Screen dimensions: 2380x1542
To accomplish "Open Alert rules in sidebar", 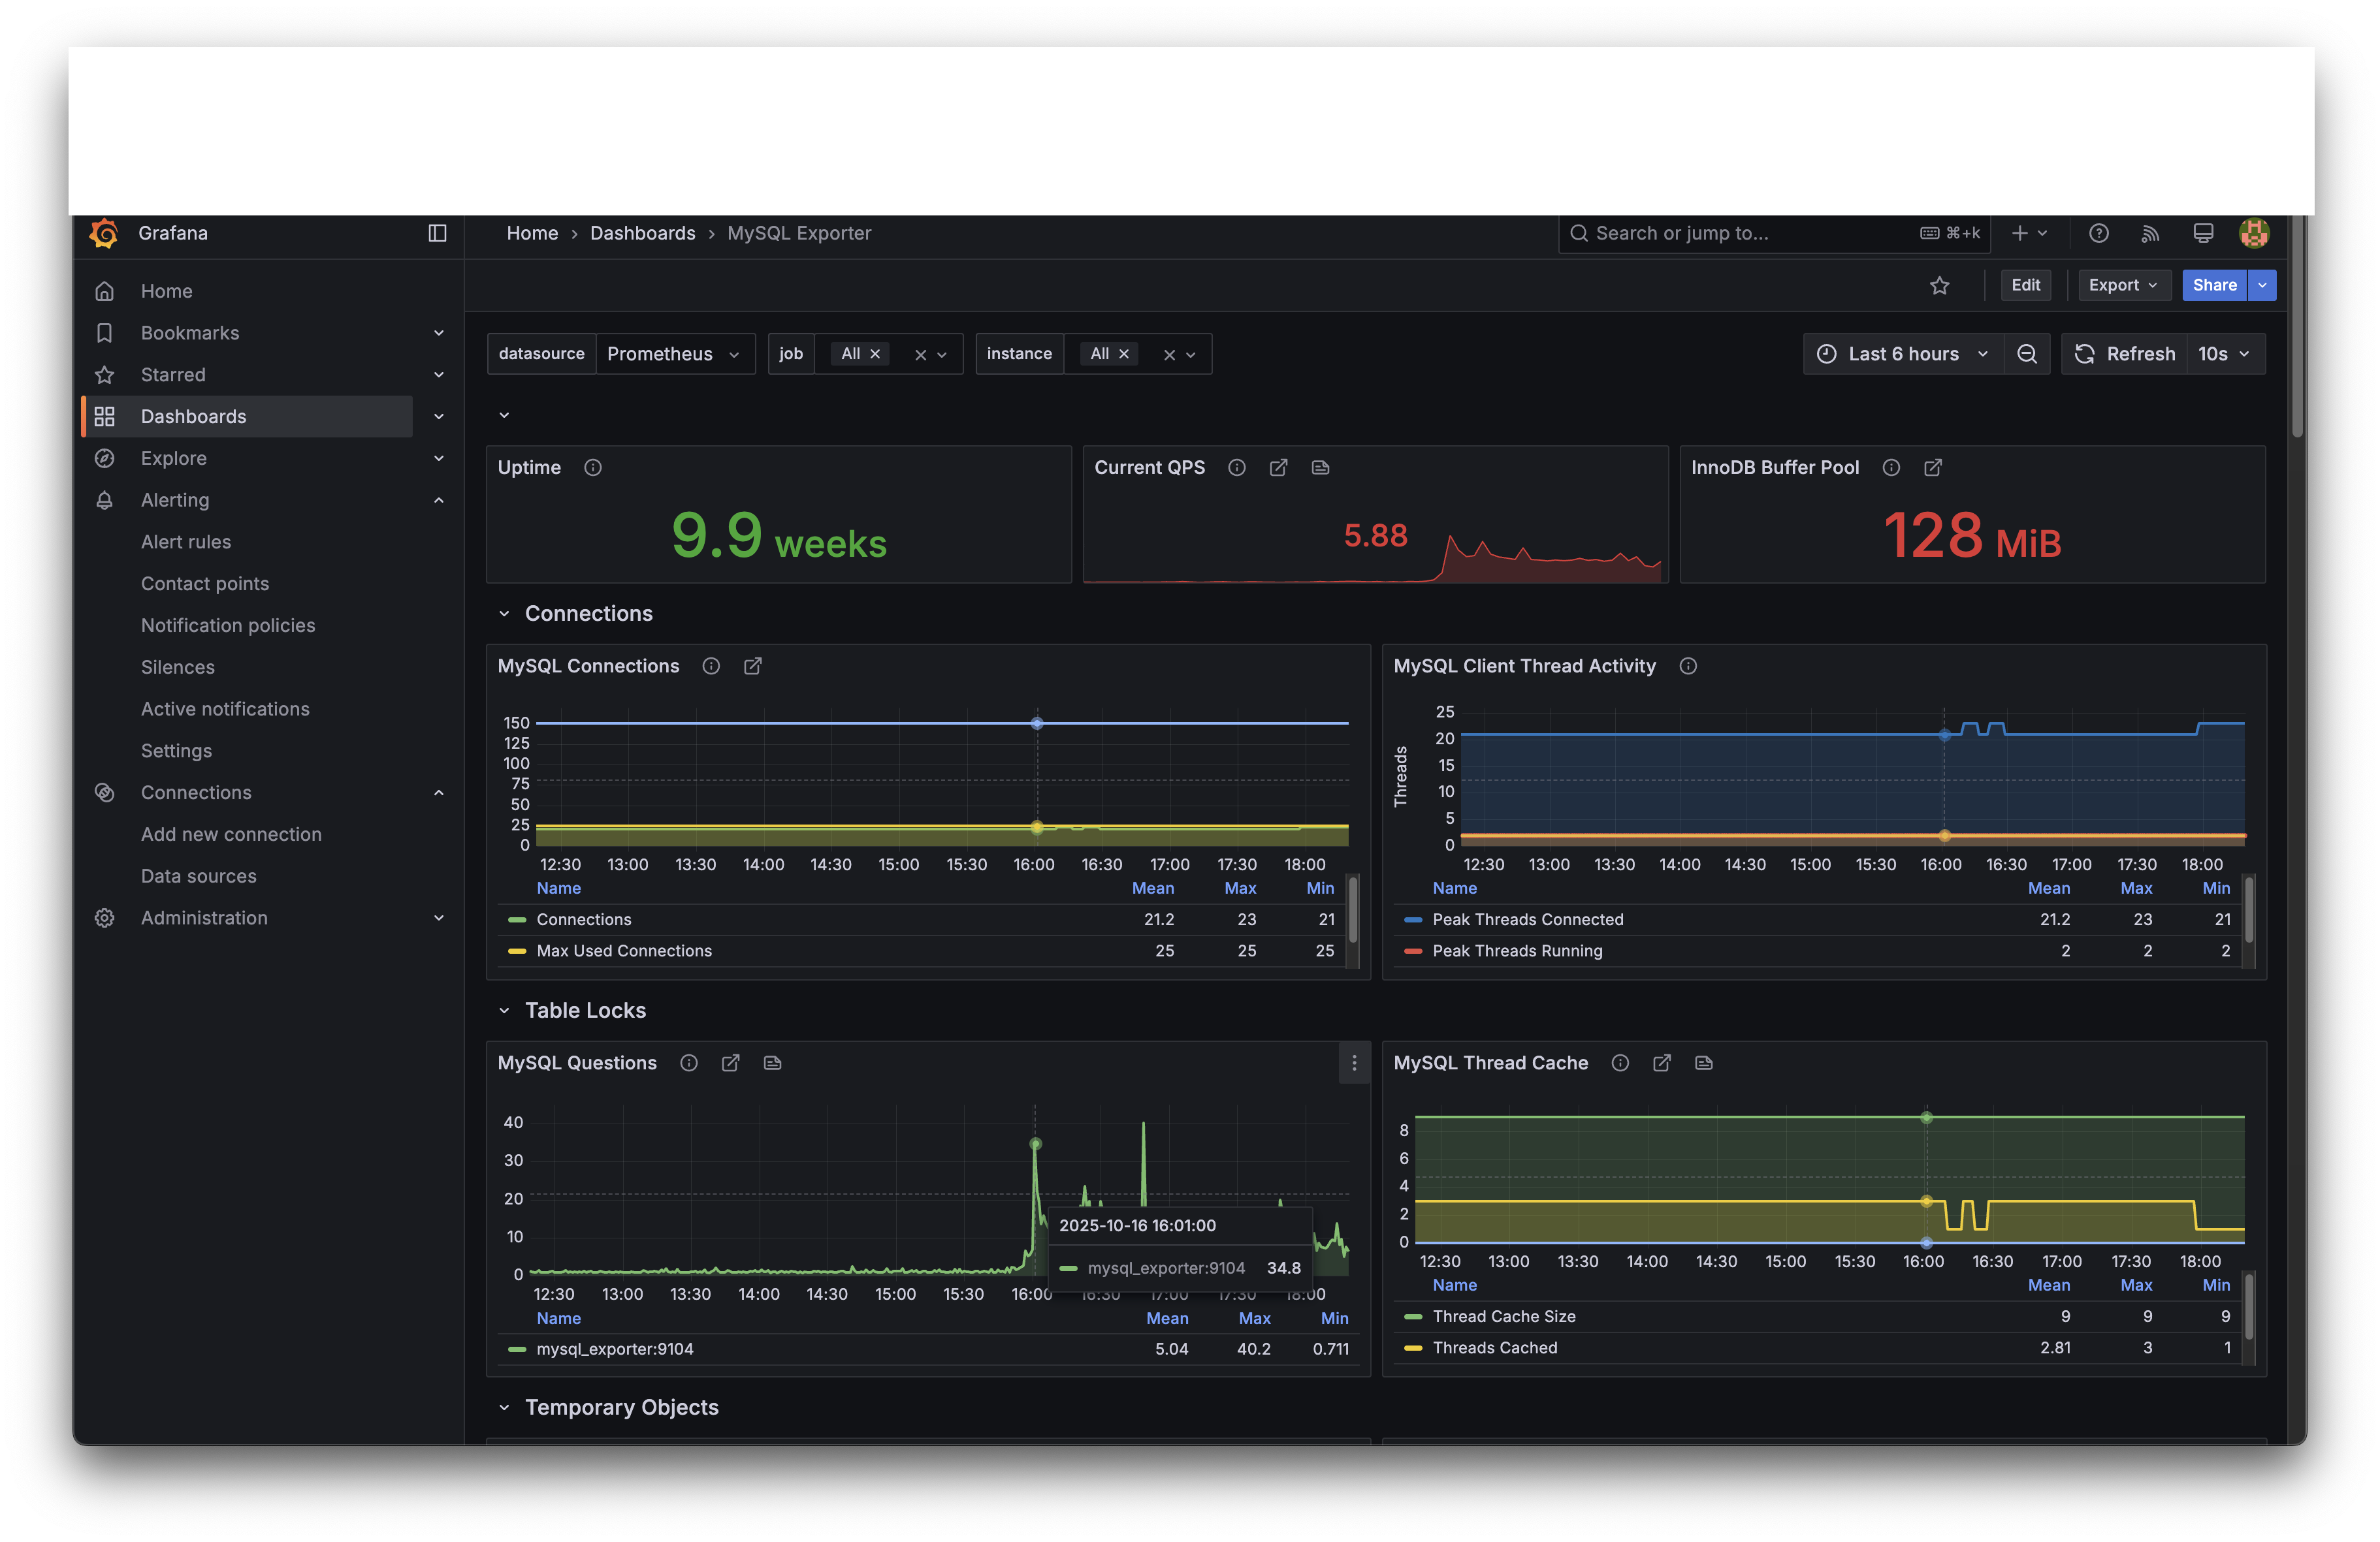I will click(186, 542).
